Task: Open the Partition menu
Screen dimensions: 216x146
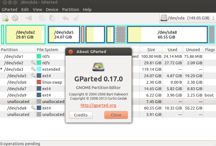Action: click(71, 10)
